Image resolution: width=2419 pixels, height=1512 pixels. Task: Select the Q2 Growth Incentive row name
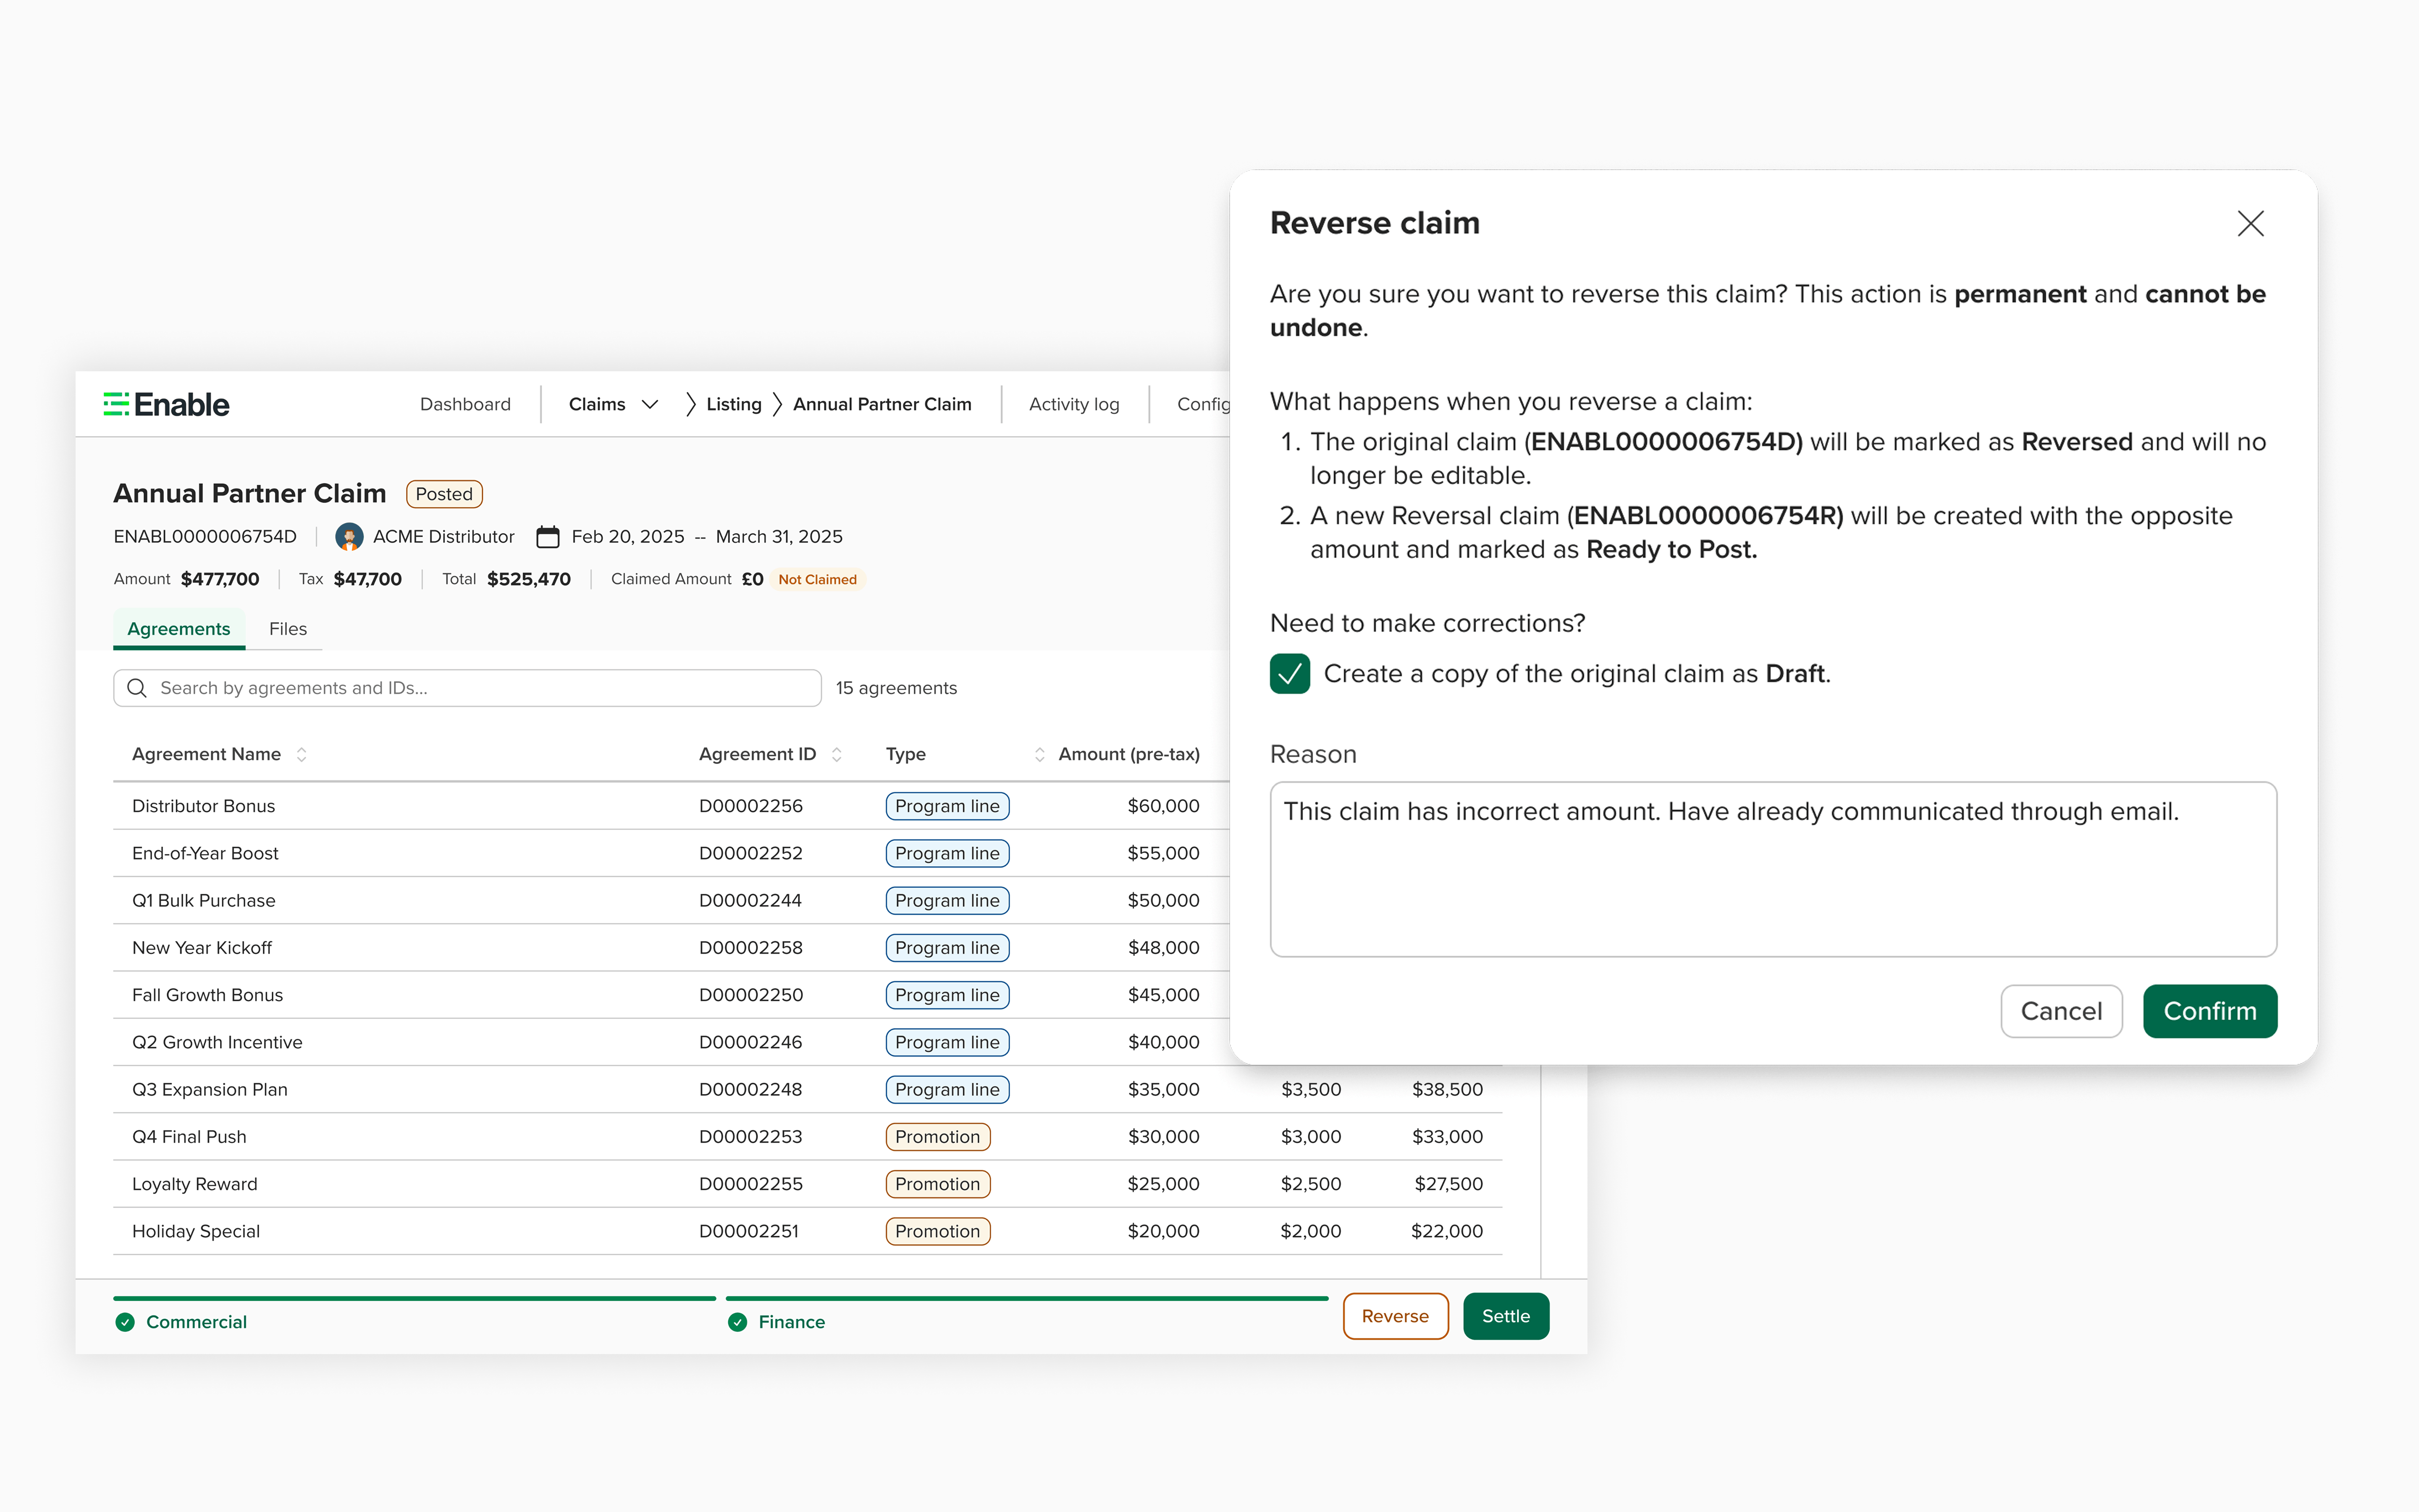point(217,1042)
